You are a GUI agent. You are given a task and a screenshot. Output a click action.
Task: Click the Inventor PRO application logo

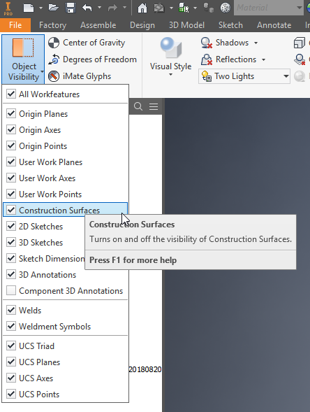point(8,8)
